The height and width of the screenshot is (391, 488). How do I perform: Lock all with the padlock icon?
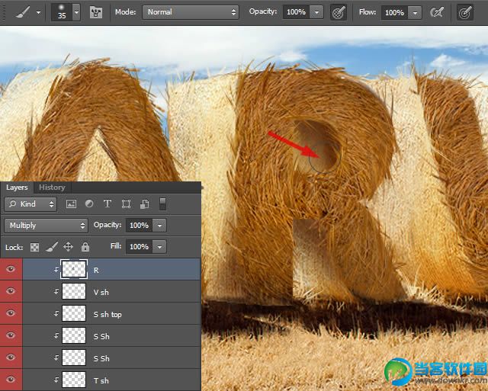pos(85,247)
